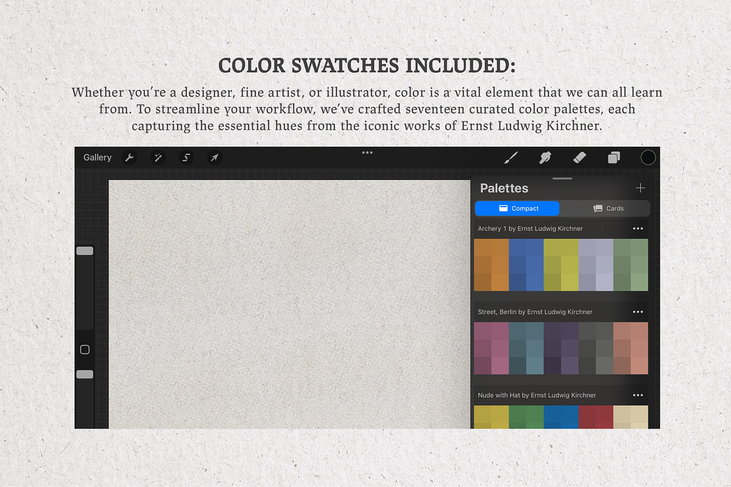Activate the Transform arrow tool
This screenshot has width=731, height=487.
pyautogui.click(x=214, y=158)
